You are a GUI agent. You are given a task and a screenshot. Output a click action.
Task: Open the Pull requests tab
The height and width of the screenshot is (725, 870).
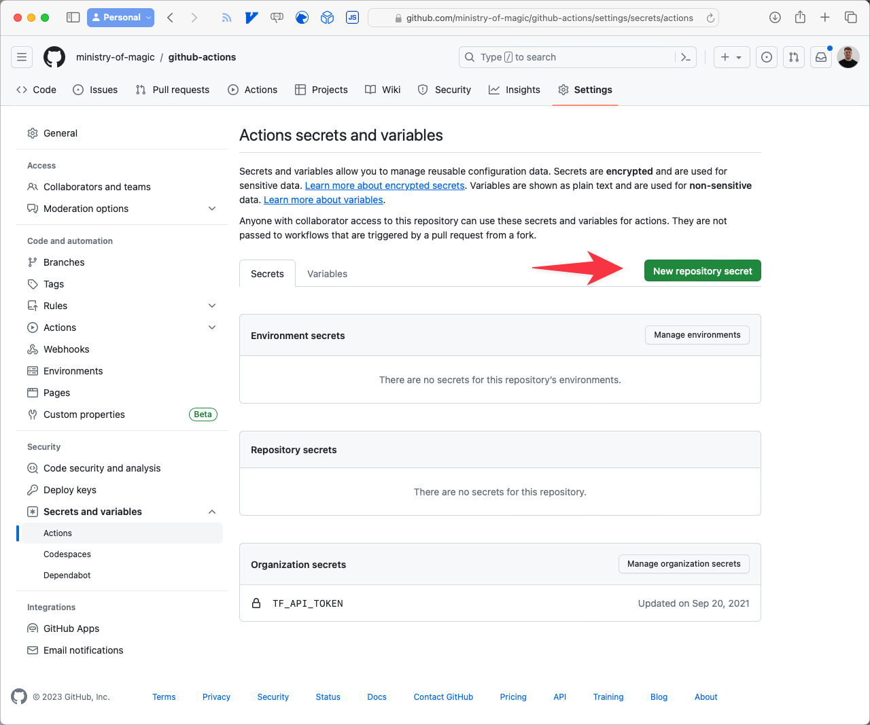173,90
